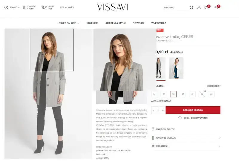Click the heart next to Dodaj do listy życzeń

point(180,118)
